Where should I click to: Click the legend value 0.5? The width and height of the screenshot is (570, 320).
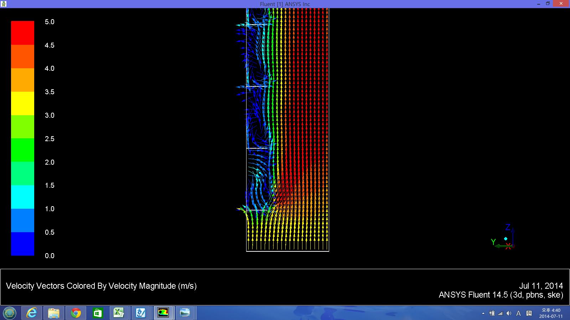point(50,233)
